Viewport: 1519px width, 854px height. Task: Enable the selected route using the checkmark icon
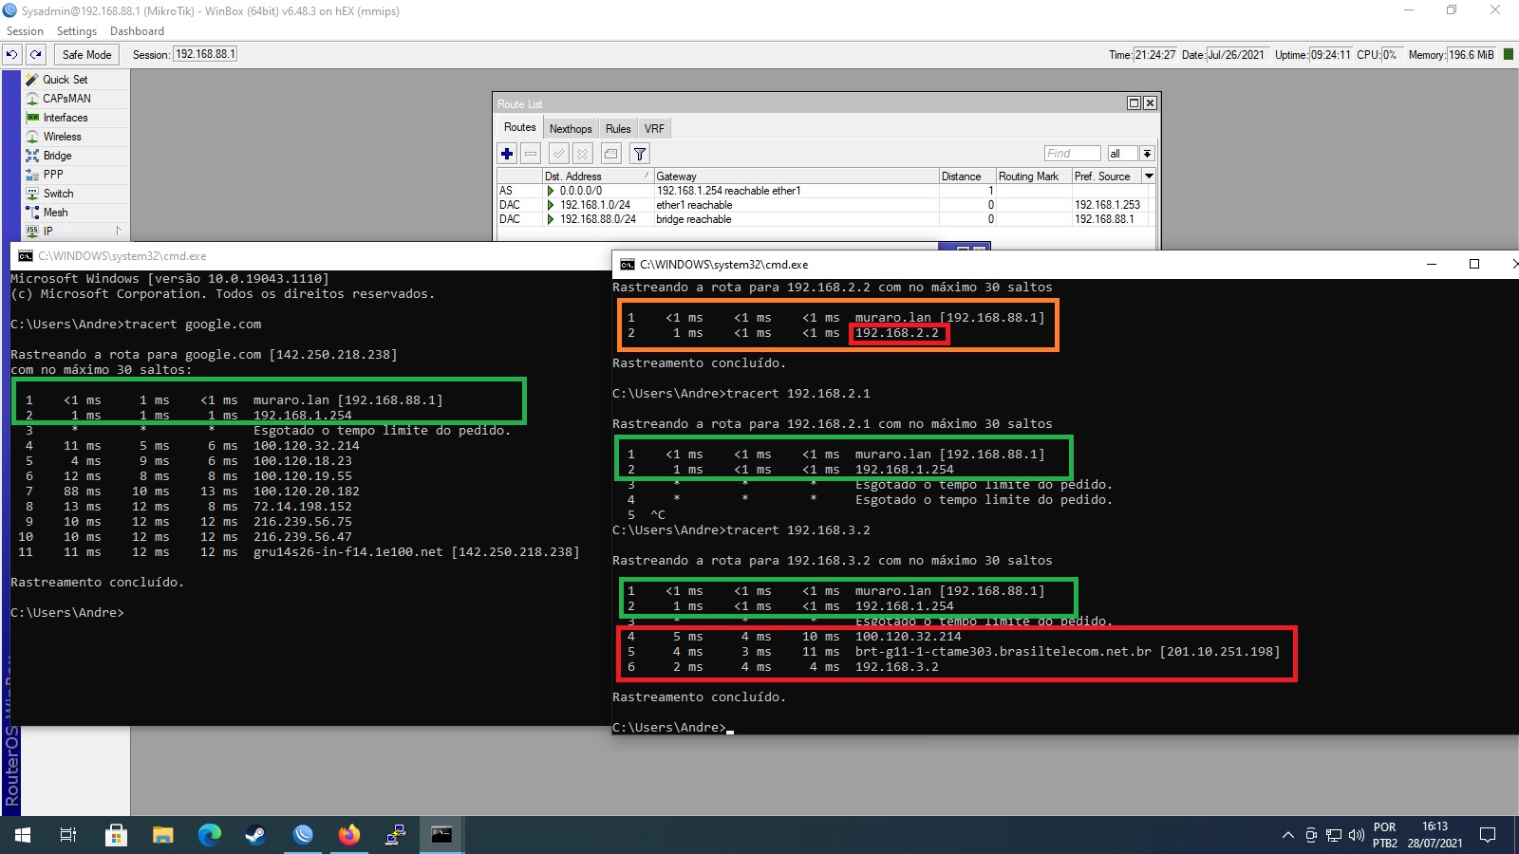(559, 154)
